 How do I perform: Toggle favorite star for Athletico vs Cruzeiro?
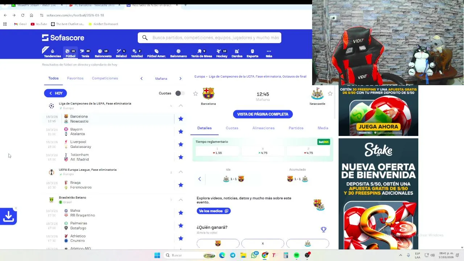181,238
